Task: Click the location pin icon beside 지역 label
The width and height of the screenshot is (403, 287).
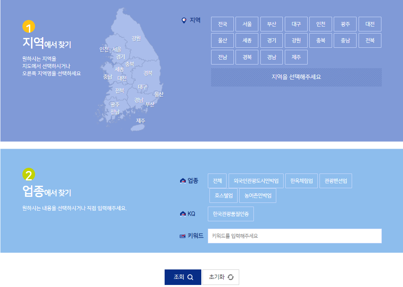Action: (x=183, y=19)
